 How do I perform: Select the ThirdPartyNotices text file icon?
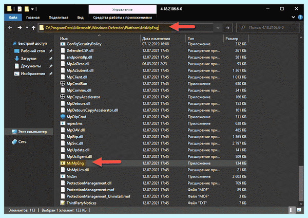(x=63, y=203)
